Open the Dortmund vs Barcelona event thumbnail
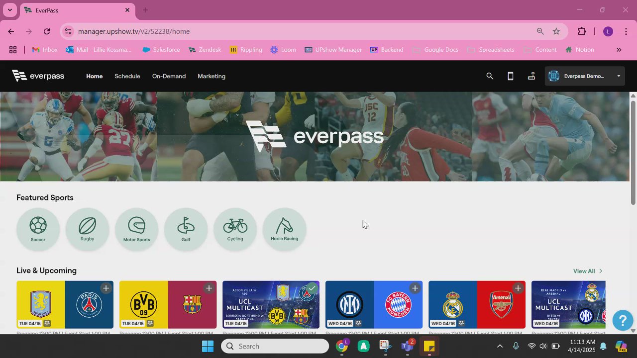This screenshot has width=637, height=358. click(168, 305)
